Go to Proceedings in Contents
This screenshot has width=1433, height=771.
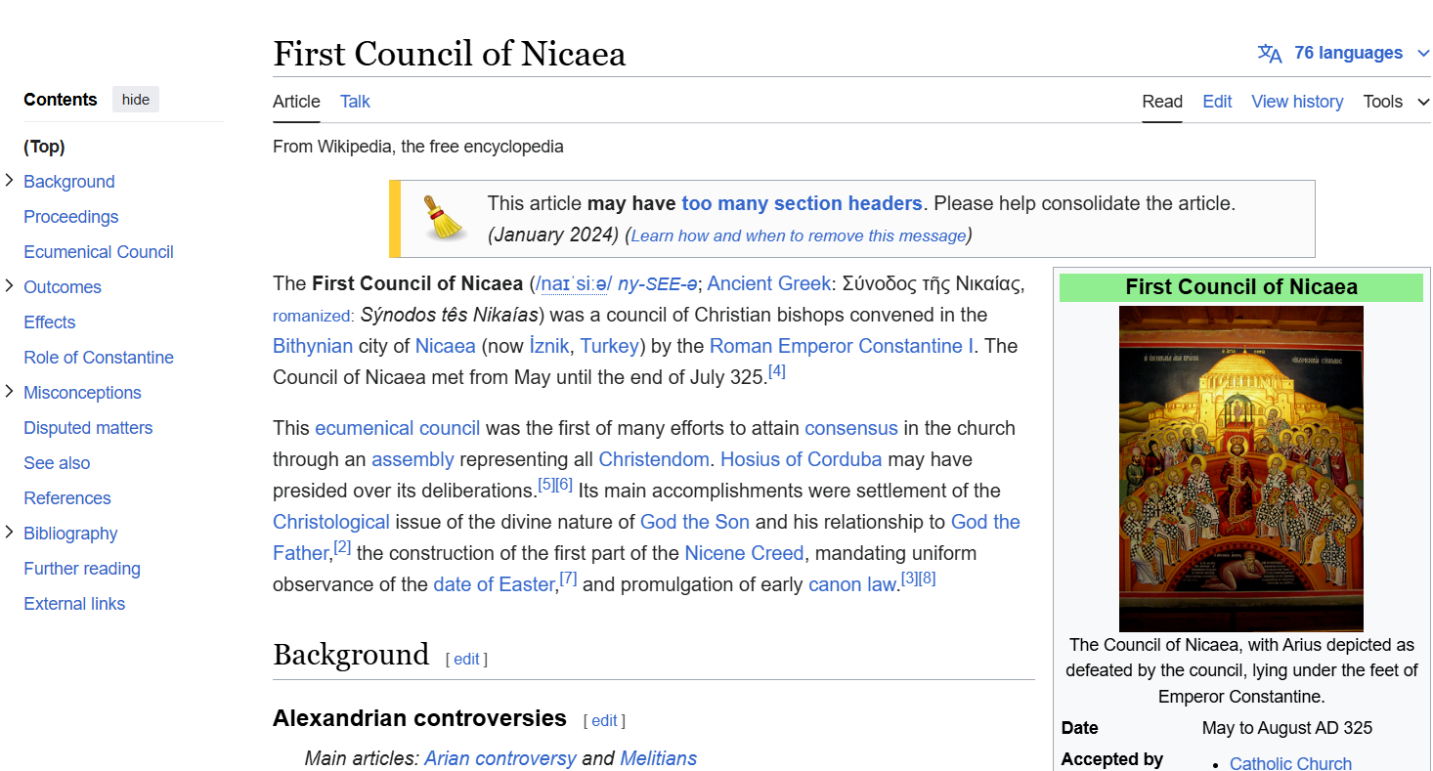click(x=70, y=217)
